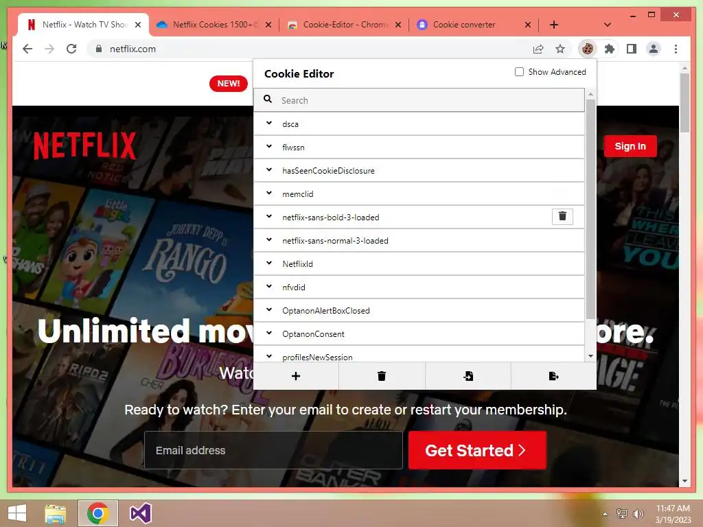Open the Cookie-Editor extension icon in toolbar
This screenshot has height=527, width=703.
pos(588,49)
